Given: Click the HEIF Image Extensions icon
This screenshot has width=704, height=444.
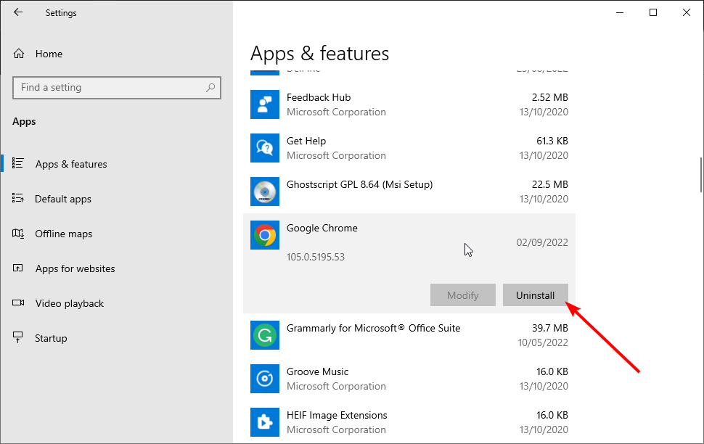Looking at the screenshot, I should tap(265, 422).
